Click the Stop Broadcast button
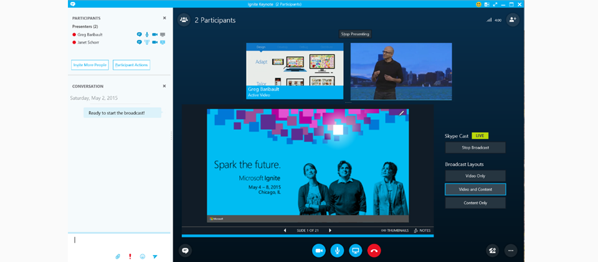 475,147
